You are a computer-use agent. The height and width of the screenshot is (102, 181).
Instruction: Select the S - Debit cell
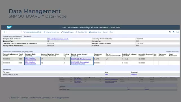[125, 63]
